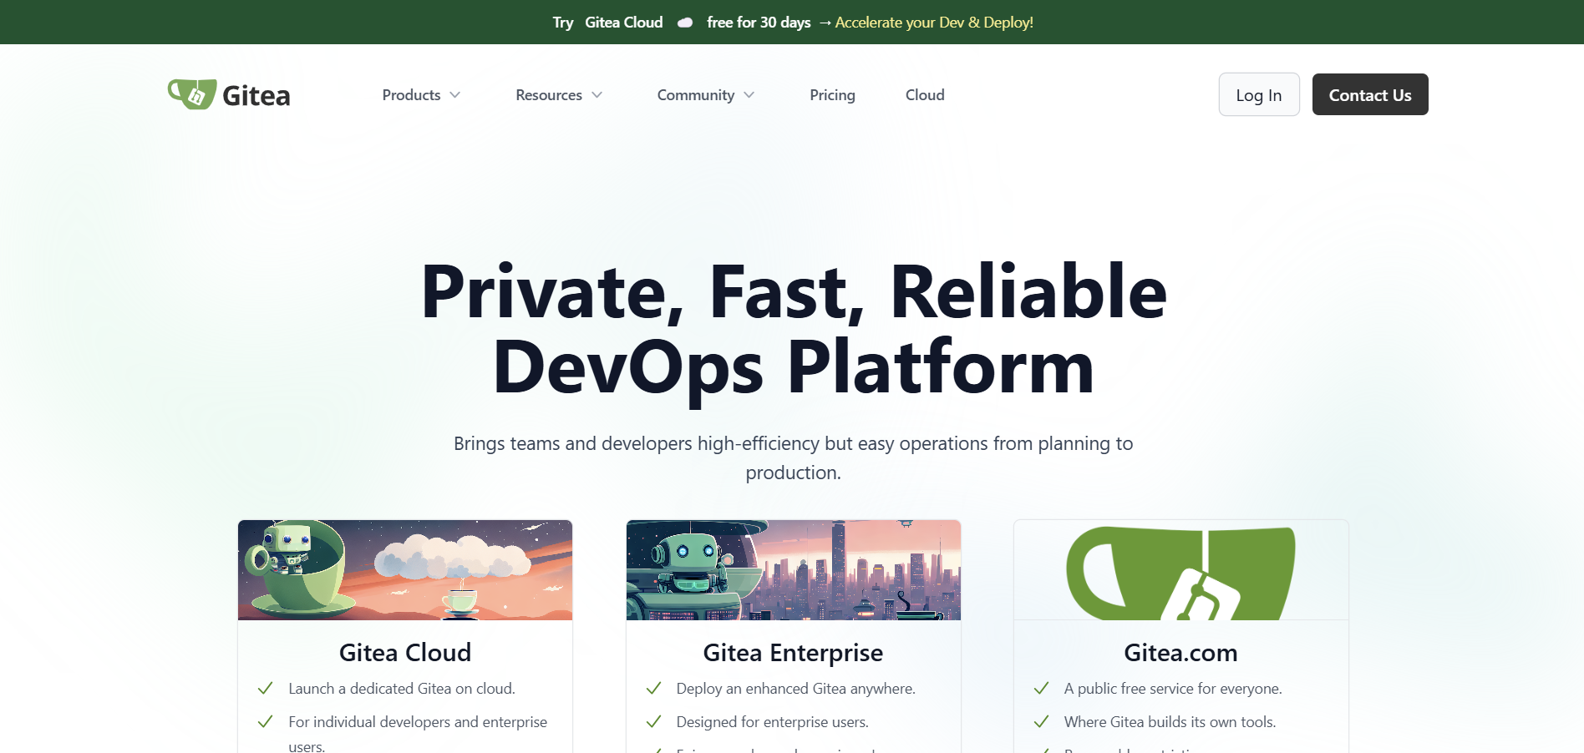The width and height of the screenshot is (1584, 753).
Task: Click the Log In button
Action: click(x=1259, y=94)
